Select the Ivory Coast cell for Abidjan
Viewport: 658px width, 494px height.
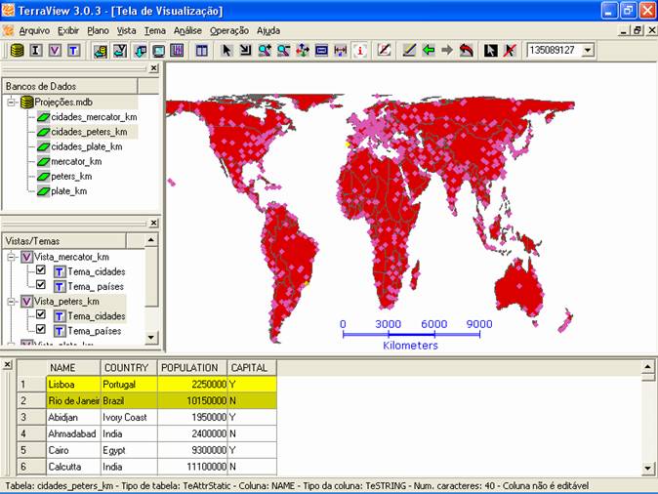point(129,417)
